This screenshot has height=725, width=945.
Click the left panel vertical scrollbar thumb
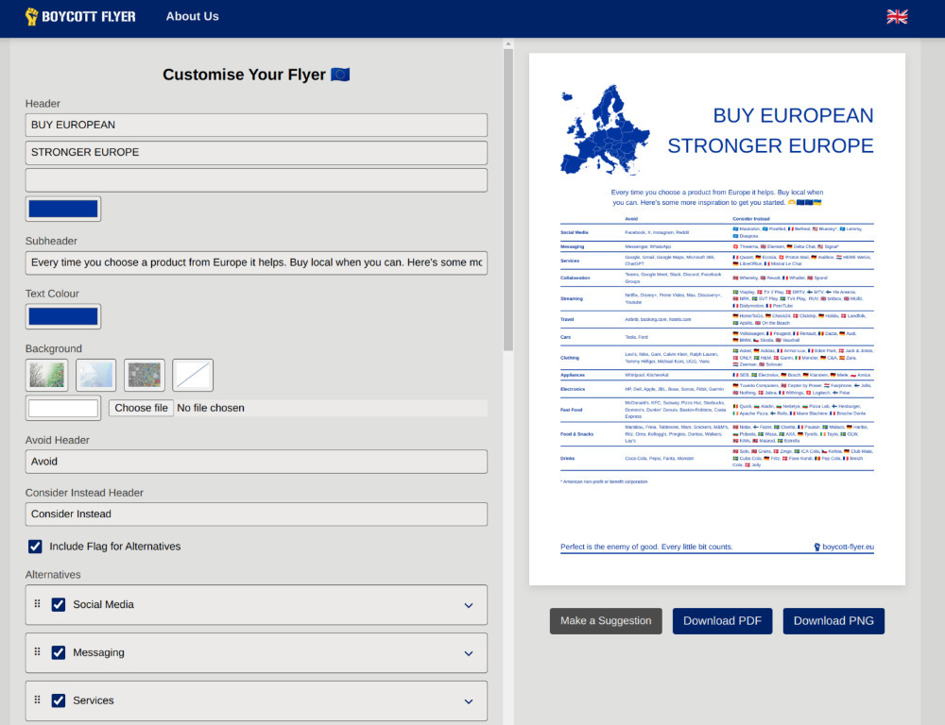pos(508,200)
